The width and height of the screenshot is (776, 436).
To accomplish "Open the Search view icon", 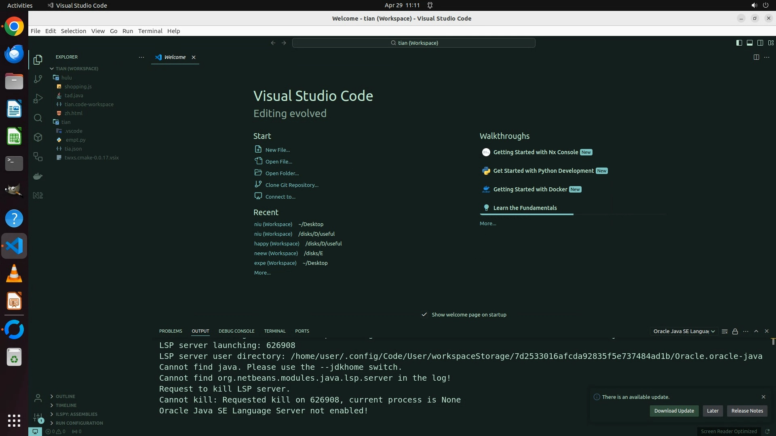I will coord(38,118).
